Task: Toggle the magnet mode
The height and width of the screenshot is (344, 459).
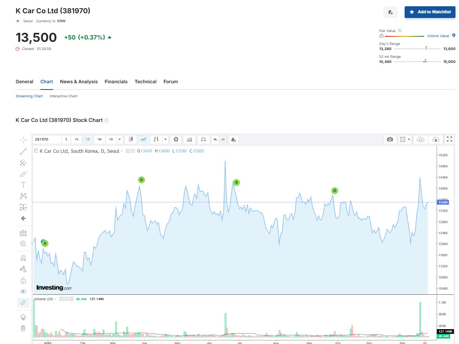Action: (x=23, y=258)
